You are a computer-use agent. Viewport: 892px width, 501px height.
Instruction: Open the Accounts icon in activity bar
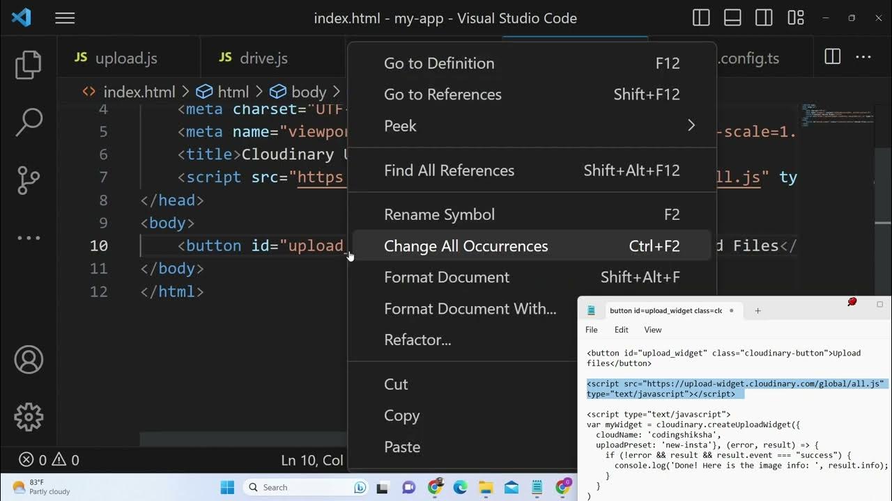pyautogui.click(x=29, y=360)
